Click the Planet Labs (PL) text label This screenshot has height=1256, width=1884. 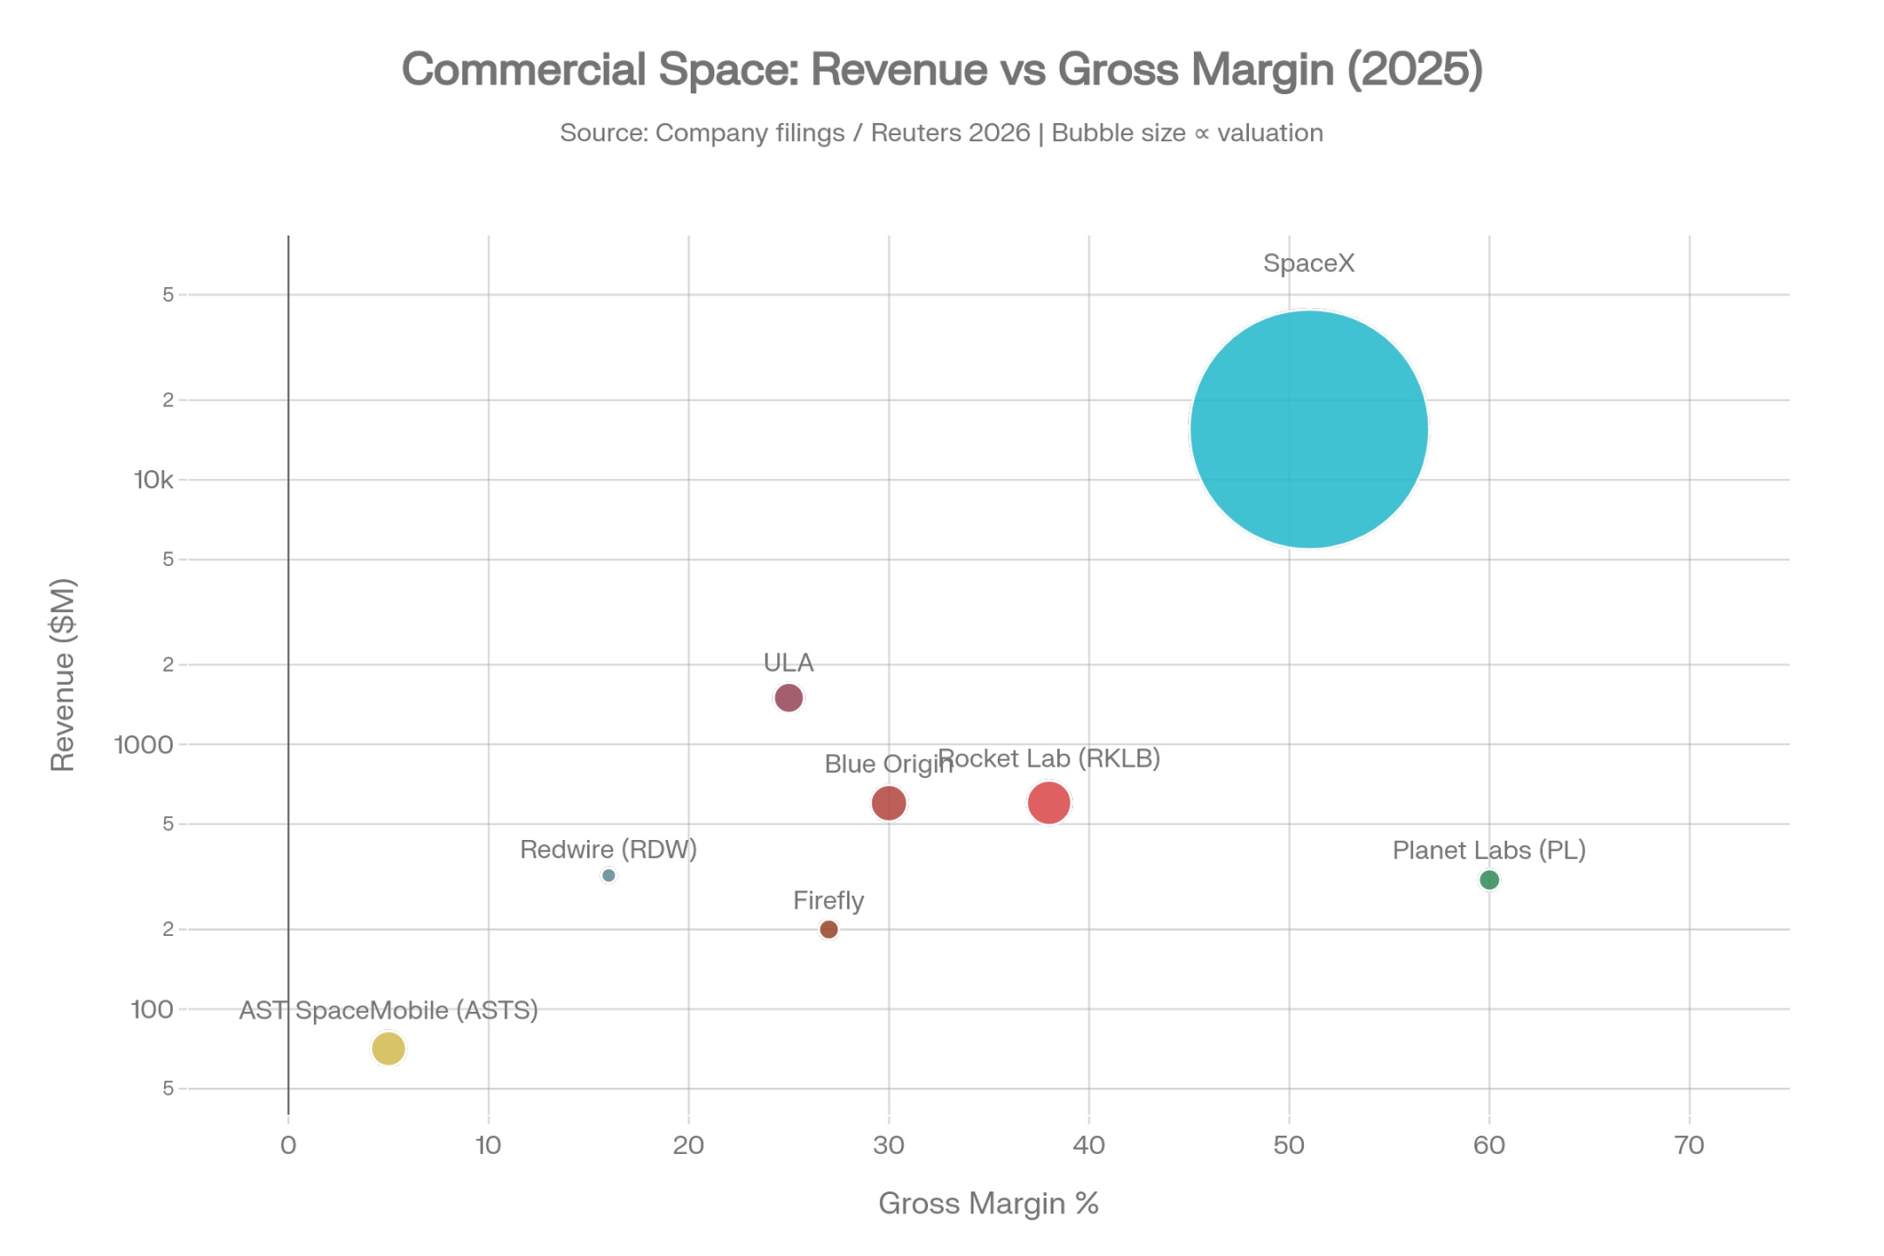[x=1489, y=850]
